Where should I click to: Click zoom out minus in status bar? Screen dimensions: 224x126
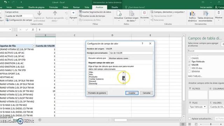(x=201, y=124)
